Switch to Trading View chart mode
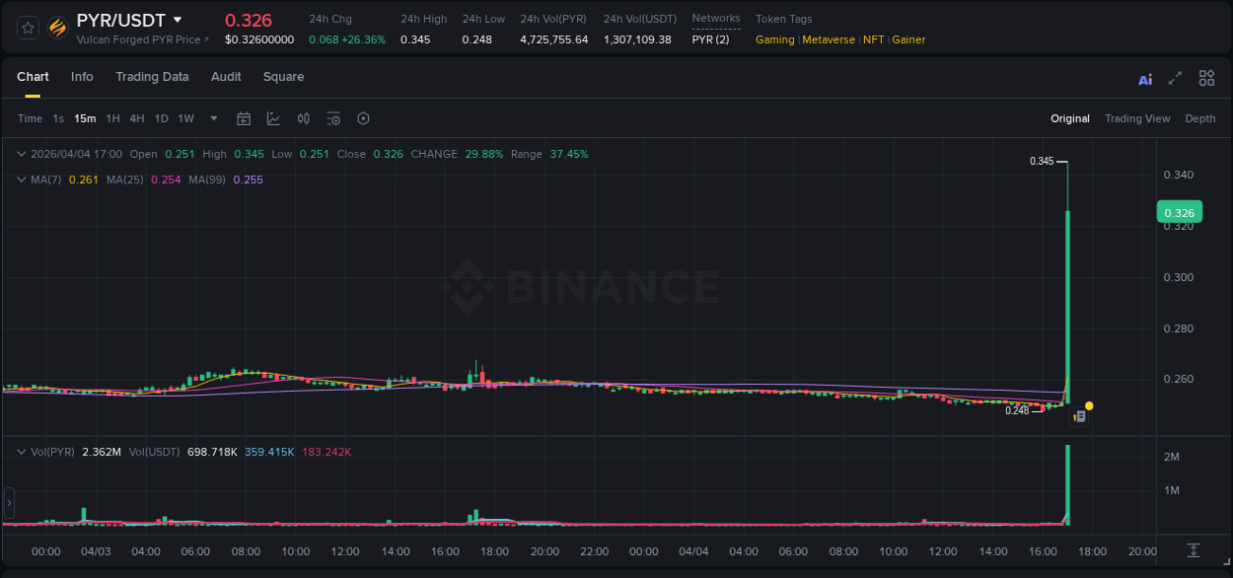 click(1136, 118)
